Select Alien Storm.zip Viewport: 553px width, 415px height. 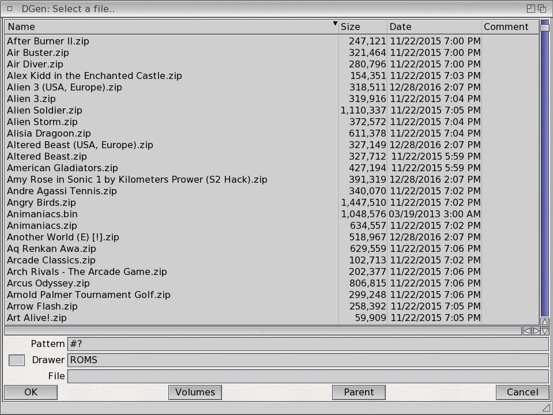point(272,122)
